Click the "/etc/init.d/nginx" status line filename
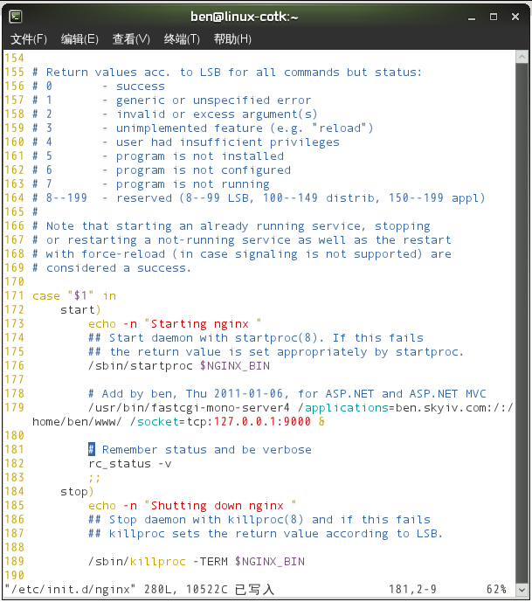532x602 pixels. pos(70,589)
